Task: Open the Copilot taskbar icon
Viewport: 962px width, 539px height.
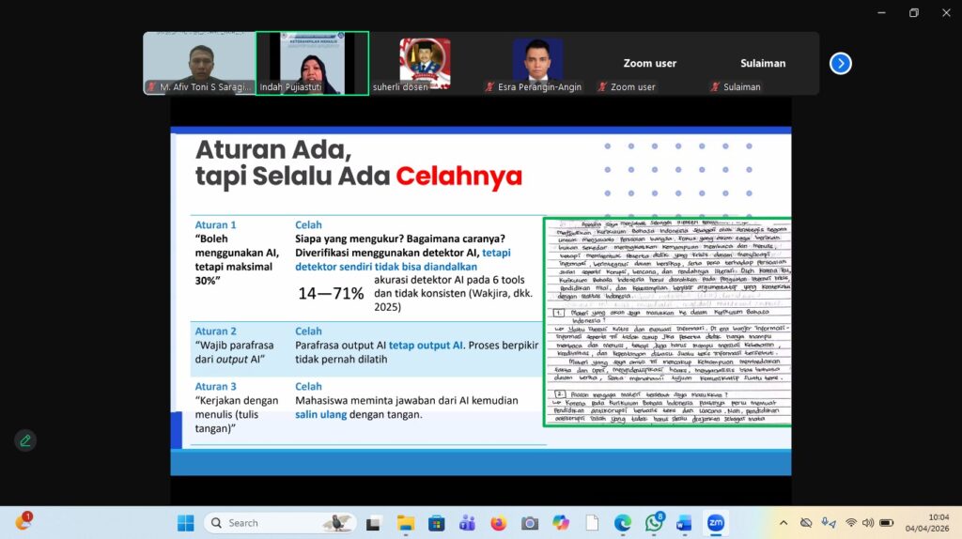Action: click(x=561, y=523)
